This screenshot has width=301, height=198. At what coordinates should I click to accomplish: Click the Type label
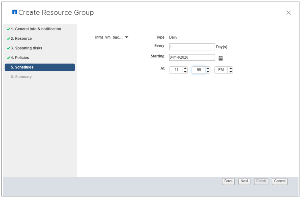tap(160, 37)
